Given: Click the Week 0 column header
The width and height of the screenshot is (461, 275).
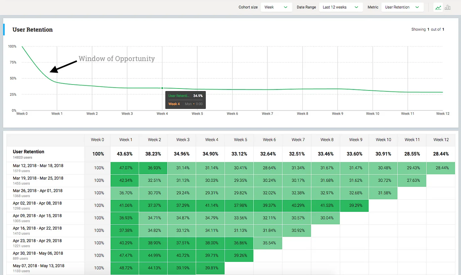Looking at the screenshot, I should (x=97, y=139).
